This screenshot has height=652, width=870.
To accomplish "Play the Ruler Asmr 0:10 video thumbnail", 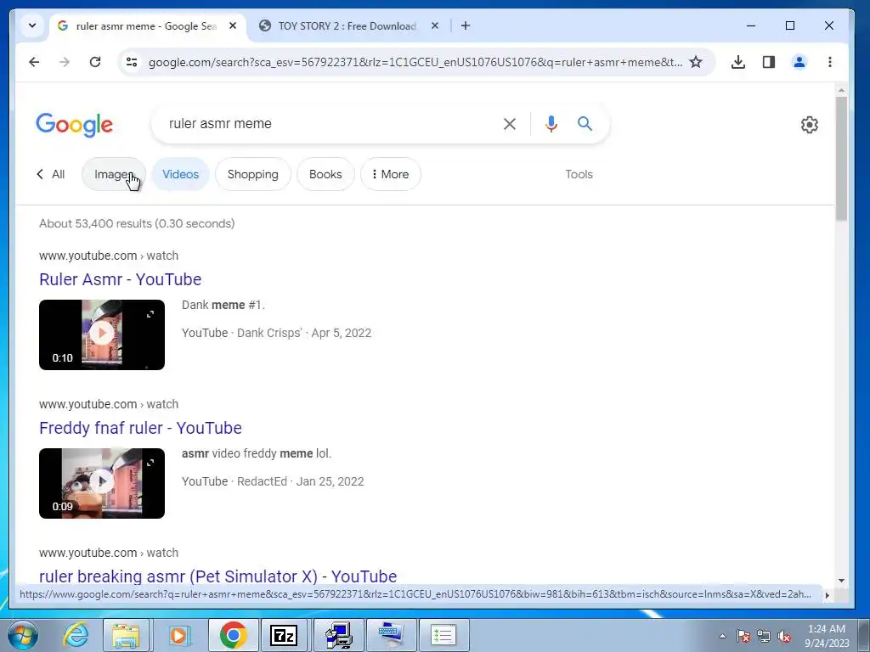I will [x=102, y=334].
